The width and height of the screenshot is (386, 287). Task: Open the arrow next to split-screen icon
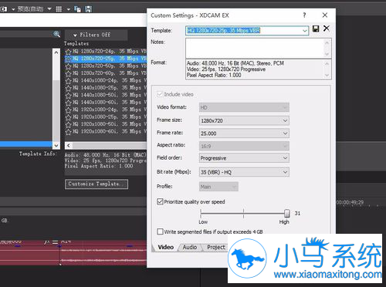(13, 9)
